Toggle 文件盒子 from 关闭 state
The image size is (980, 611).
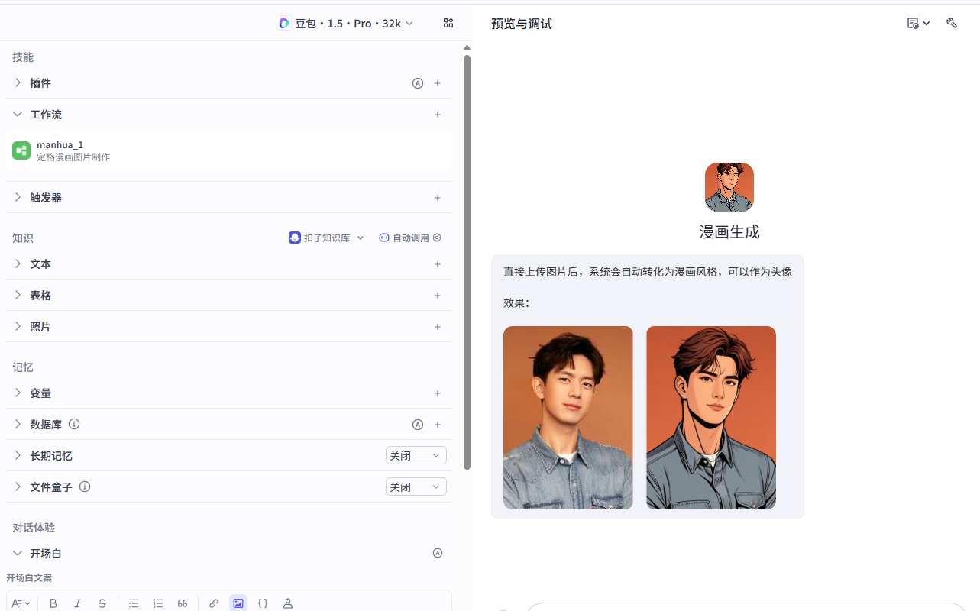tap(416, 487)
